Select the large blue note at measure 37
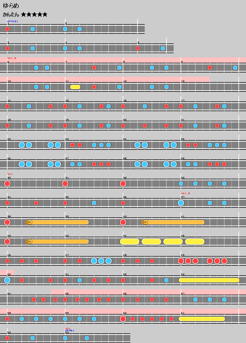Viewport: 246px width, 343px height. [181, 203]
